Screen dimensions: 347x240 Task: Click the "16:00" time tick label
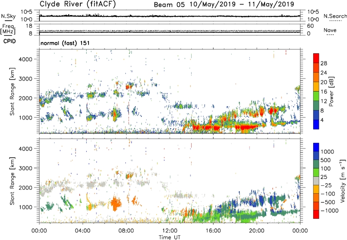pos(213,231)
